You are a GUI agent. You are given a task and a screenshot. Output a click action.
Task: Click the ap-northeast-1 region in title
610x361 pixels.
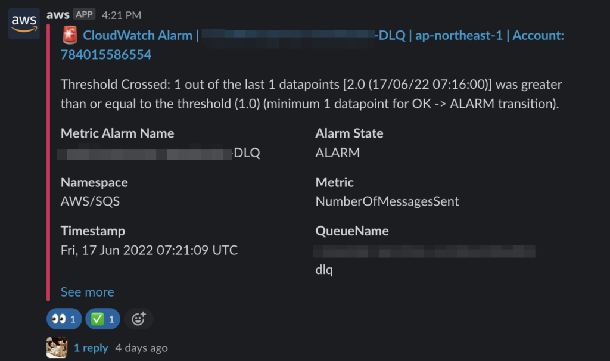[459, 35]
